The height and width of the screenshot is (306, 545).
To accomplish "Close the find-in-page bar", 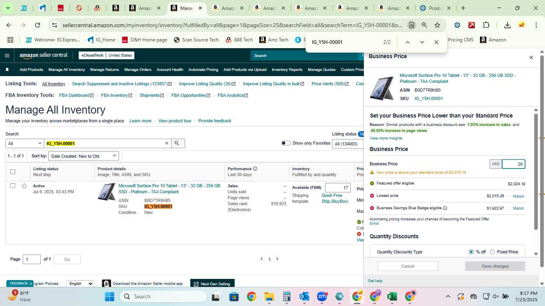I will pos(436,42).
